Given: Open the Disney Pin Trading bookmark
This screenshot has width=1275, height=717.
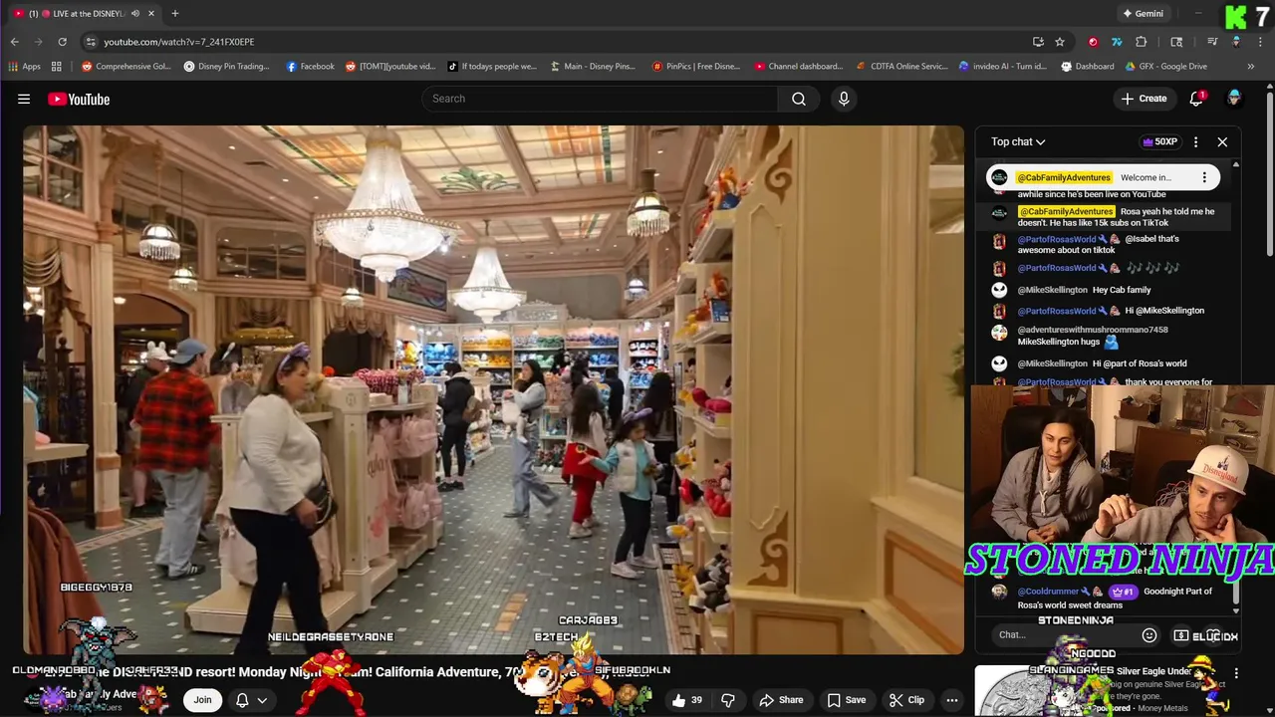Looking at the screenshot, I should pos(227,67).
